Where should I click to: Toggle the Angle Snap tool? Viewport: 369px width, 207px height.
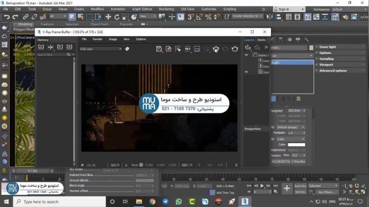click(x=199, y=17)
